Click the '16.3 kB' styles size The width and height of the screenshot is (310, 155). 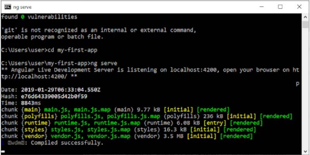click(x=175, y=129)
